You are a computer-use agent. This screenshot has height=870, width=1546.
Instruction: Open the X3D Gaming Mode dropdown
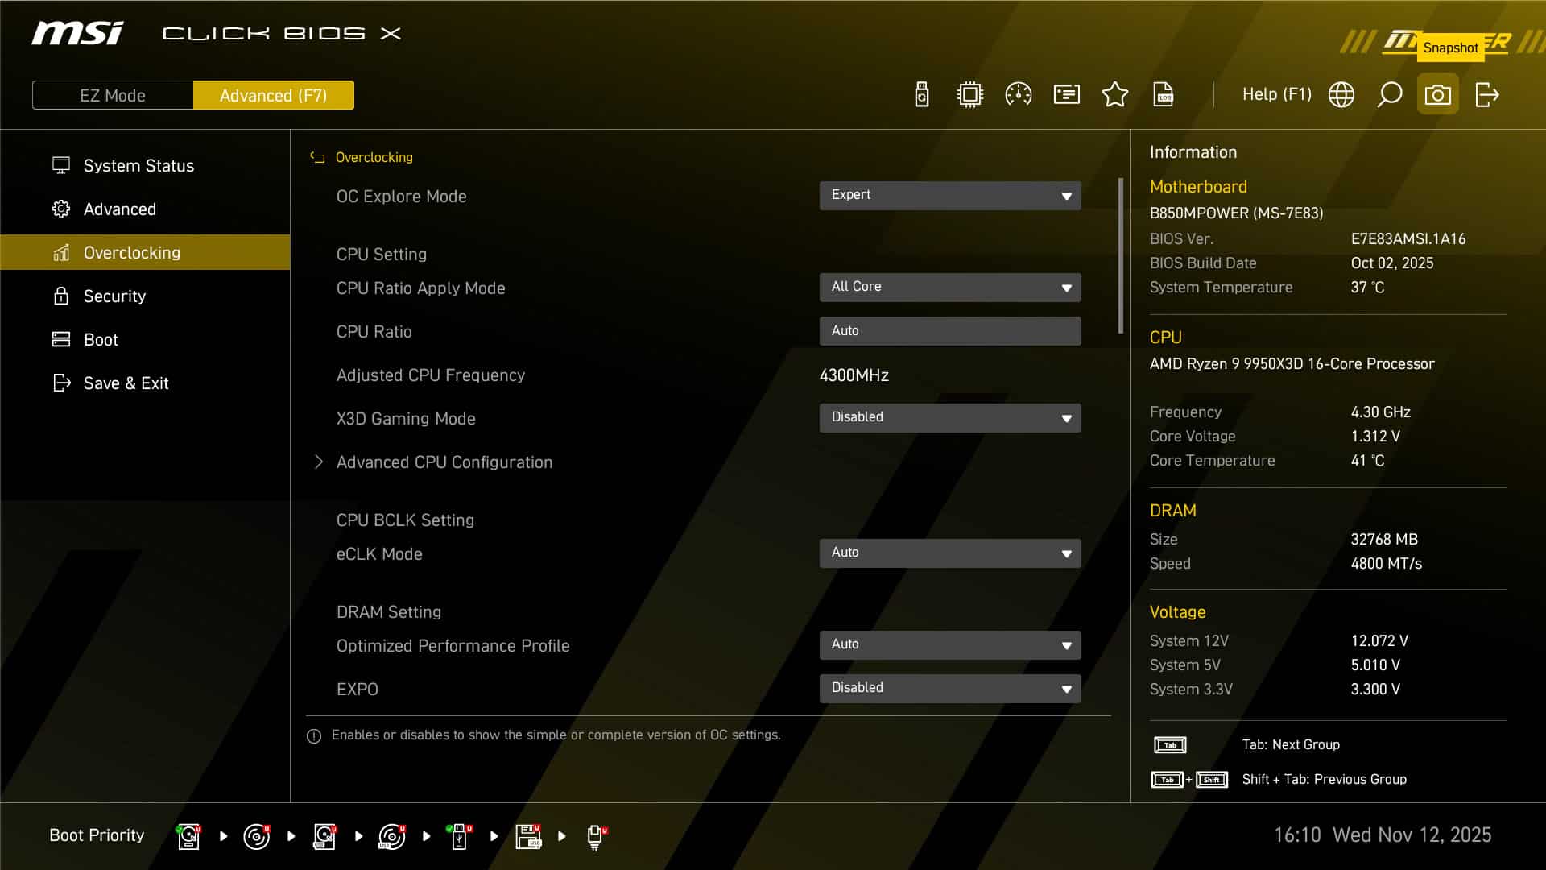tap(950, 418)
